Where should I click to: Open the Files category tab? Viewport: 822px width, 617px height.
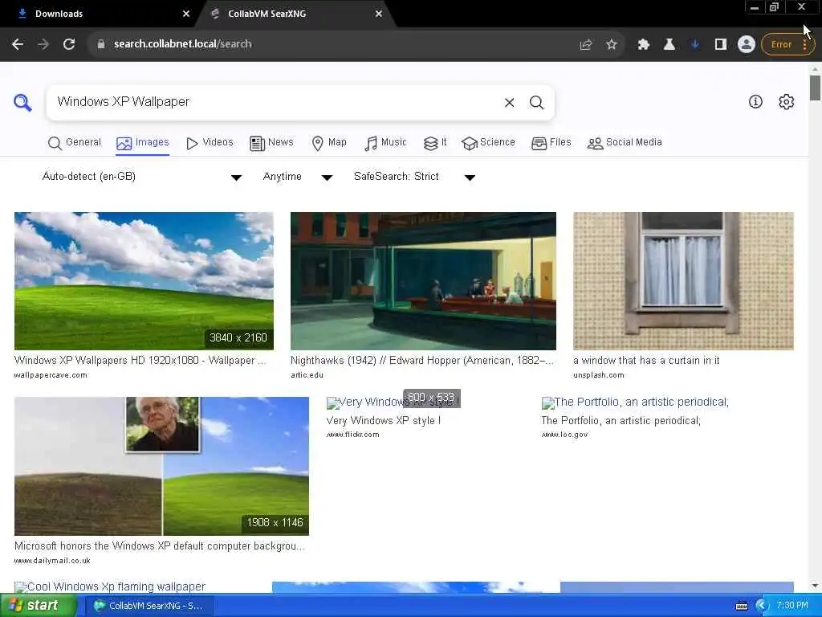point(551,143)
